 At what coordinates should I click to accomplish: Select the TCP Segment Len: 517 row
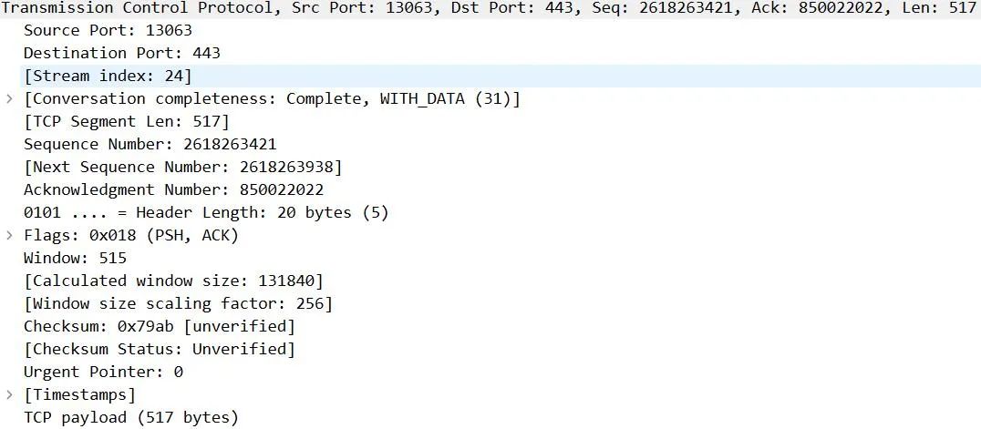pyautogui.click(x=126, y=121)
